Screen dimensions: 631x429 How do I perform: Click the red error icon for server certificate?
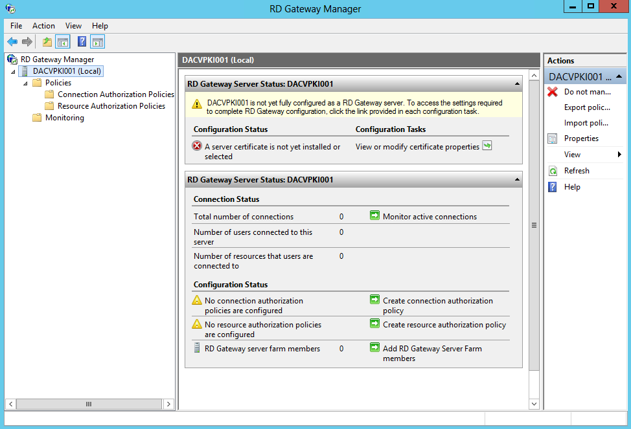point(197,146)
